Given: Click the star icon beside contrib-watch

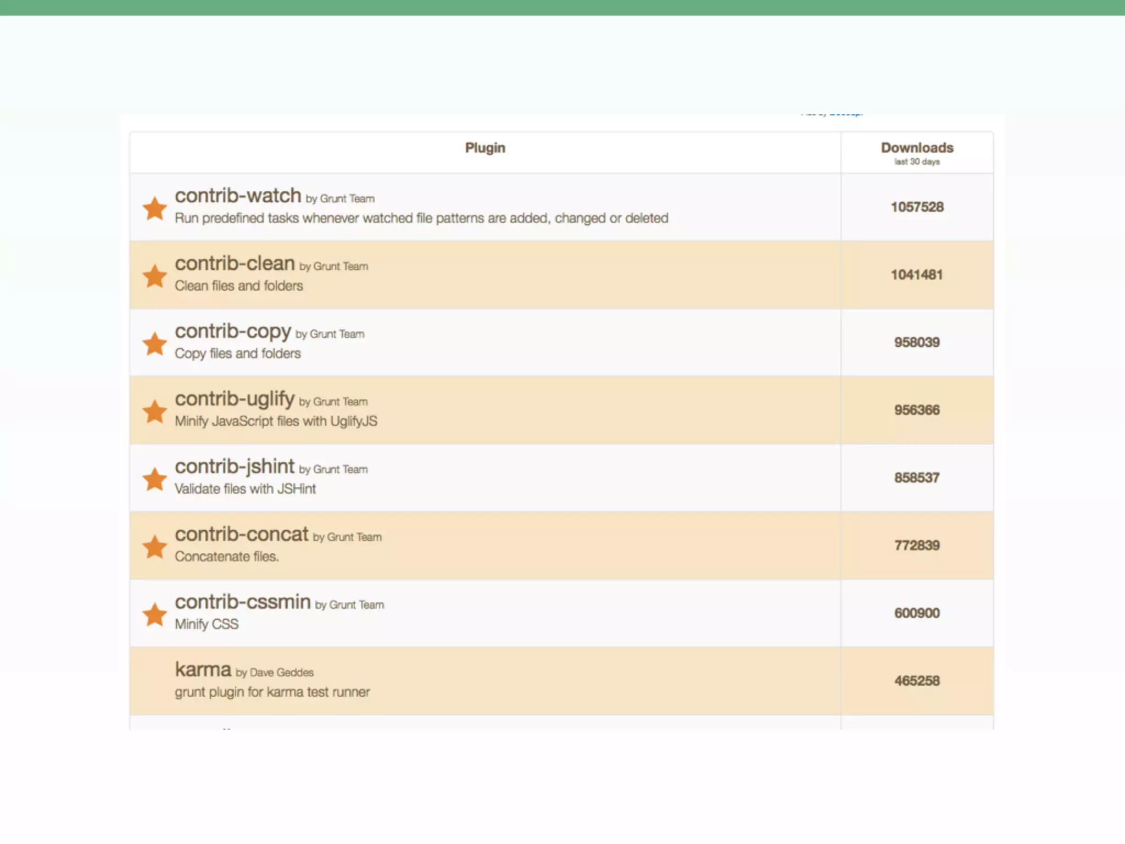Looking at the screenshot, I should (x=155, y=209).
